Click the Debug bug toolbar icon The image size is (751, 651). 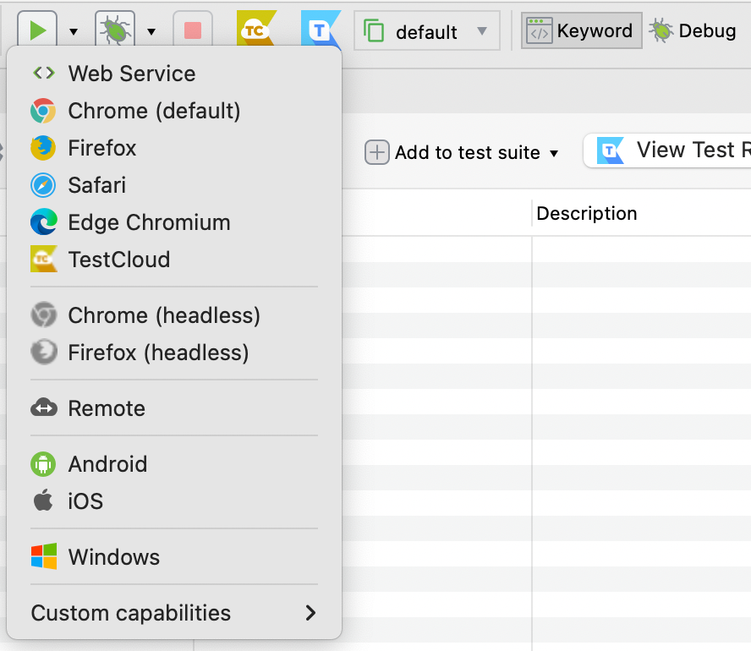point(115,30)
